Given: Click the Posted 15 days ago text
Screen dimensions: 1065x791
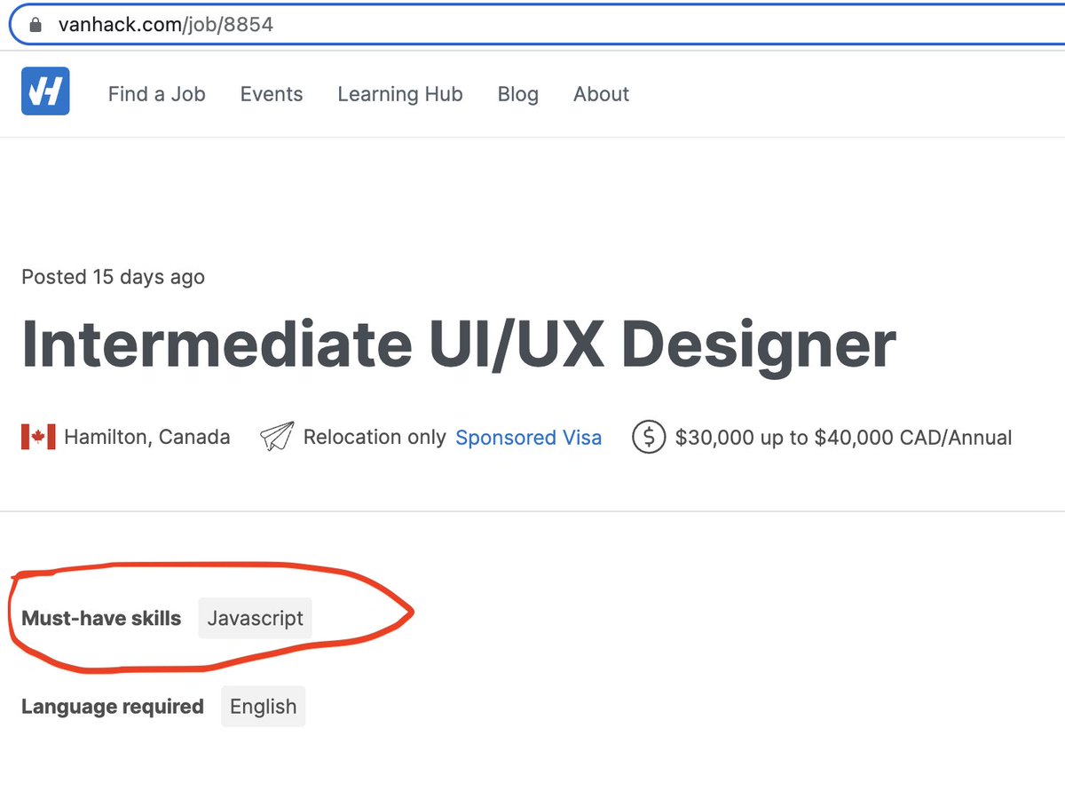Looking at the screenshot, I should click(114, 277).
